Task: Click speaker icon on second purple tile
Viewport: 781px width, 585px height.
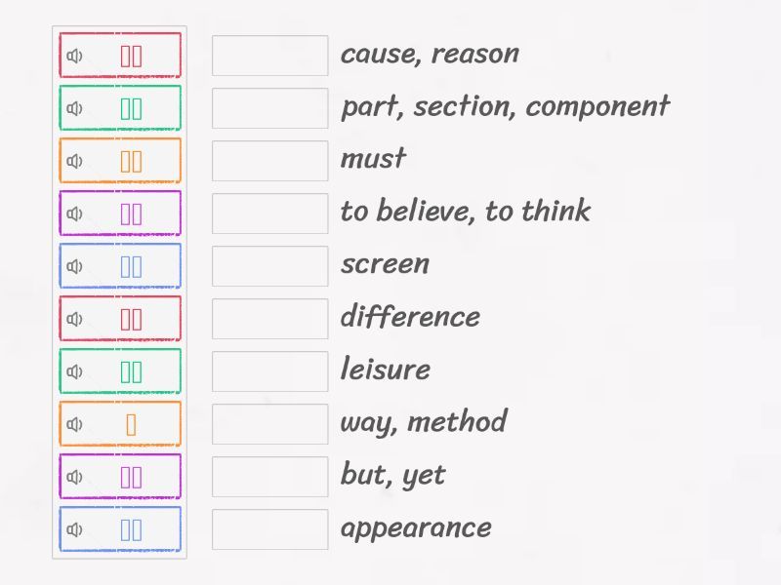Action: (x=74, y=477)
